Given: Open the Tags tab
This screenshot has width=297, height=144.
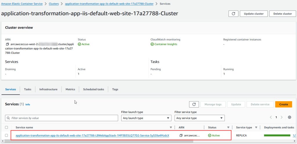Looking at the screenshot, I should point(115,89).
